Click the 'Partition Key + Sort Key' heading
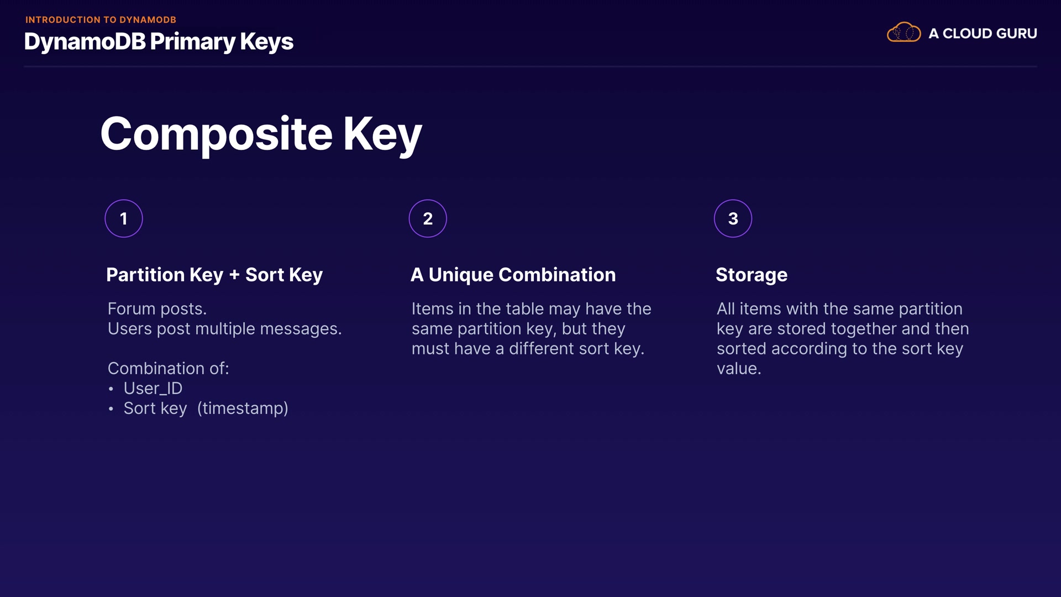The image size is (1061, 597). tap(214, 275)
